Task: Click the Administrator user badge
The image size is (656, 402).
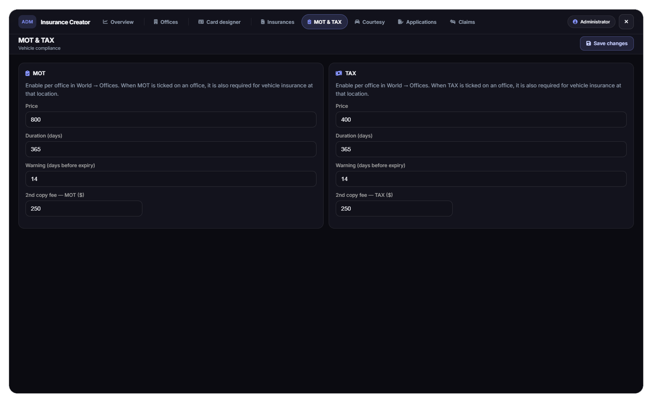Action: (591, 22)
